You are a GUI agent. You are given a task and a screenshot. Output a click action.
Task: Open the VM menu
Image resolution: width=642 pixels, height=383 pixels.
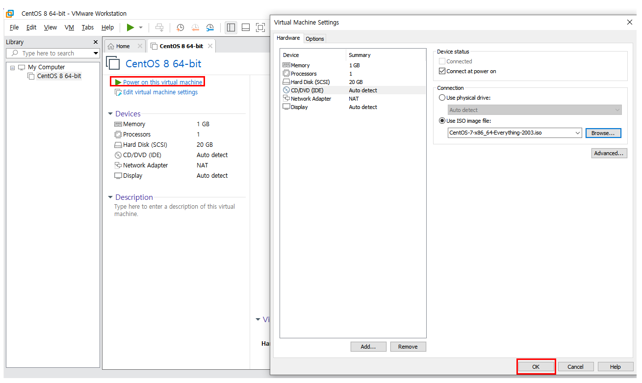(x=69, y=27)
